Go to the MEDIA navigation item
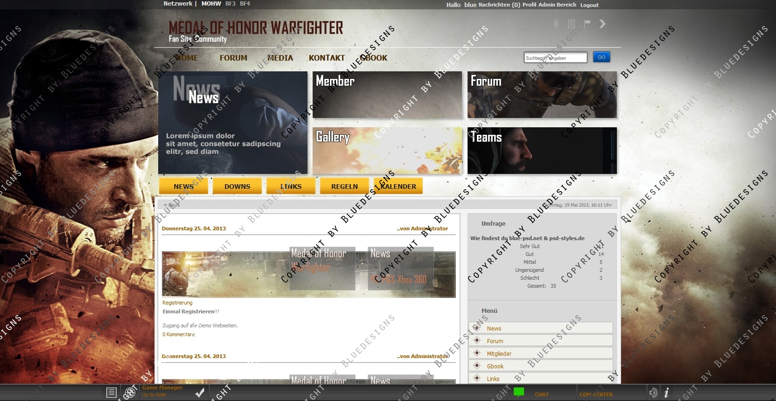Image resolution: width=776 pixels, height=401 pixels. (x=280, y=58)
